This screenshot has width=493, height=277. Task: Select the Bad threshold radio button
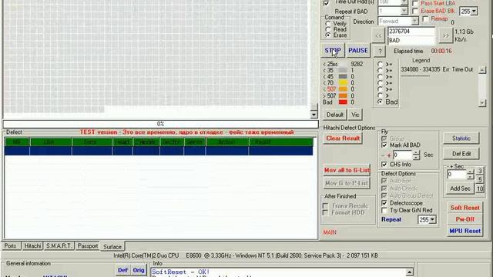pyautogui.click(x=380, y=102)
